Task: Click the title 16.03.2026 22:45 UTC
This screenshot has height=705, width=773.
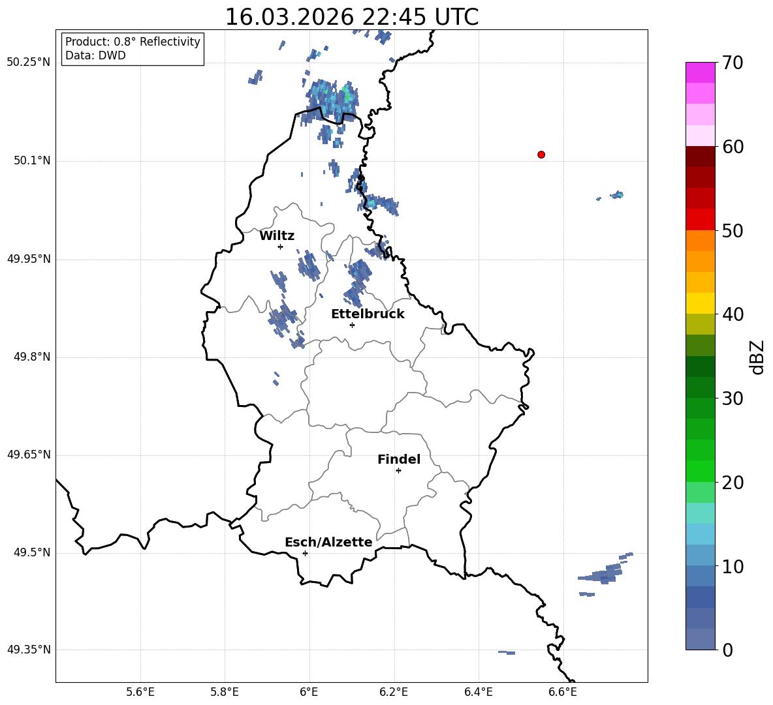Action: pos(352,17)
